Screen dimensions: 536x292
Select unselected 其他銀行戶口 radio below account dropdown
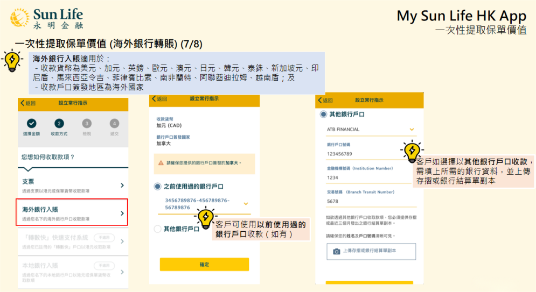(157, 229)
